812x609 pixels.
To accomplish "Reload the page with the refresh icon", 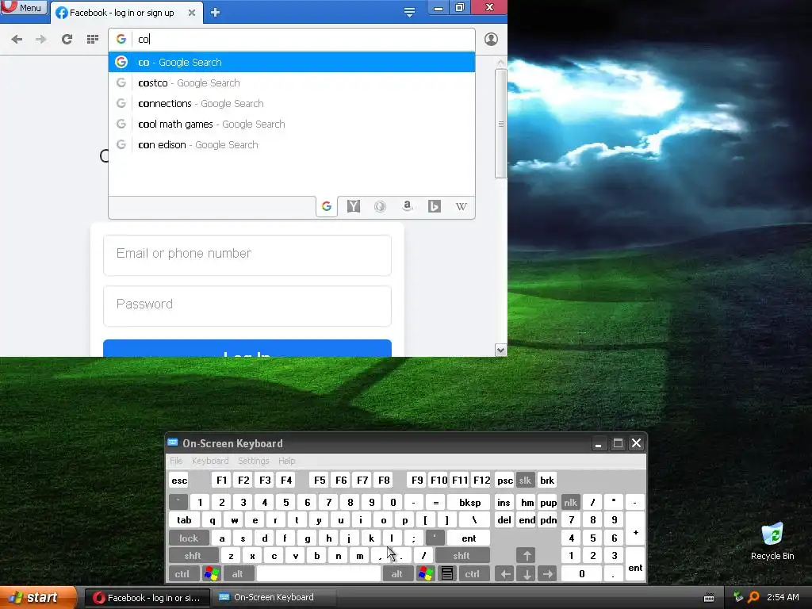I will coord(67,40).
